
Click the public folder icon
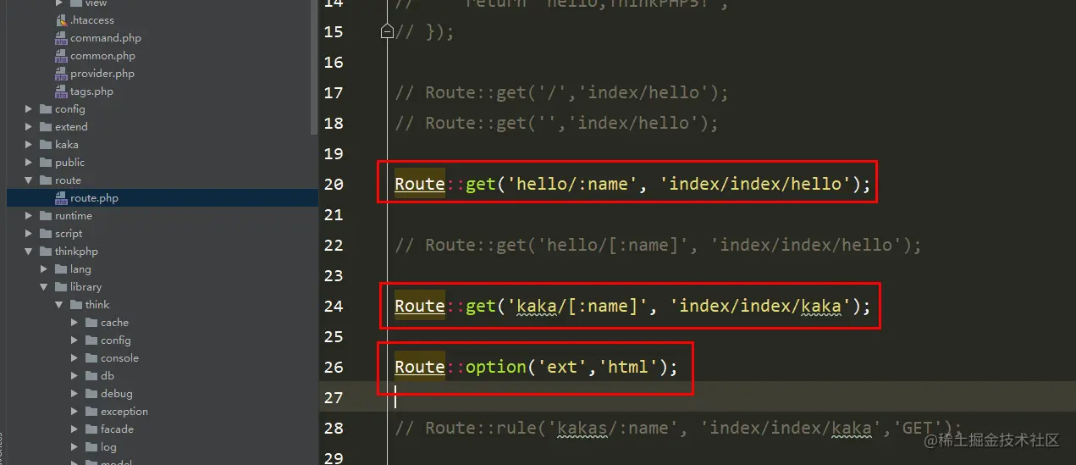click(x=46, y=163)
